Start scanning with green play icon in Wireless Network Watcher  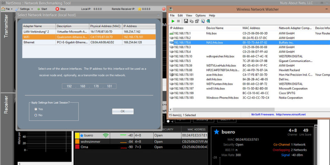pyautogui.click(x=173, y=21)
